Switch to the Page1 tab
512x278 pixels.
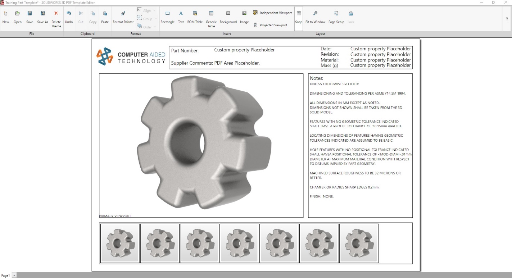[5, 275]
